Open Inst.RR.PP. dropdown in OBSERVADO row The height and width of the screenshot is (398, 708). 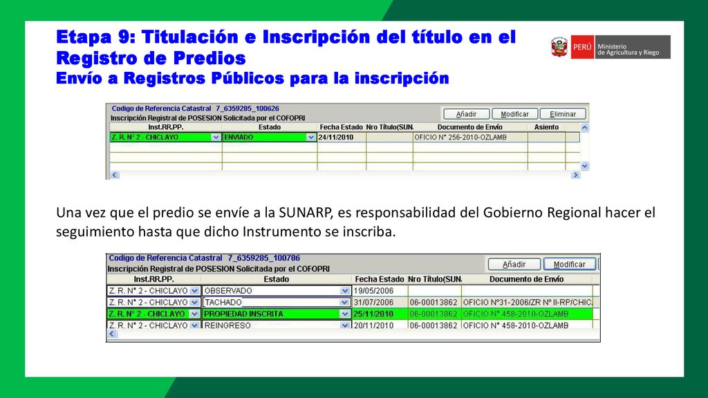tap(194, 291)
